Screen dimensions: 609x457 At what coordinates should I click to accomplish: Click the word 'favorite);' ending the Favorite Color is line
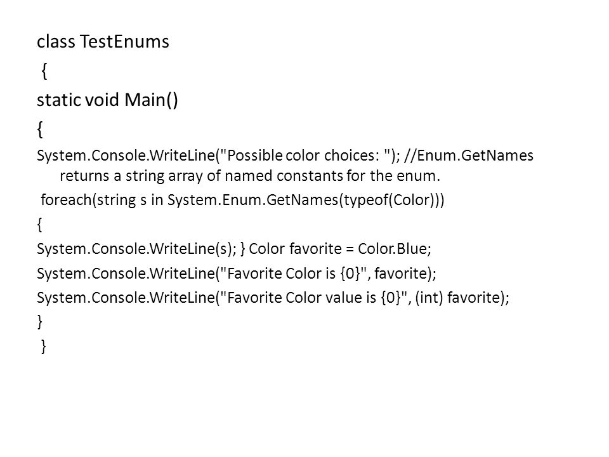click(x=405, y=274)
